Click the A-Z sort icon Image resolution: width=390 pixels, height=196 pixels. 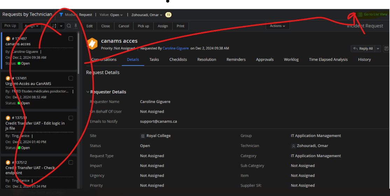pos(54,26)
